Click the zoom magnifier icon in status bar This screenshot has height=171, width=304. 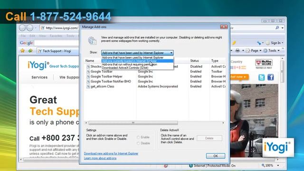[263, 165]
